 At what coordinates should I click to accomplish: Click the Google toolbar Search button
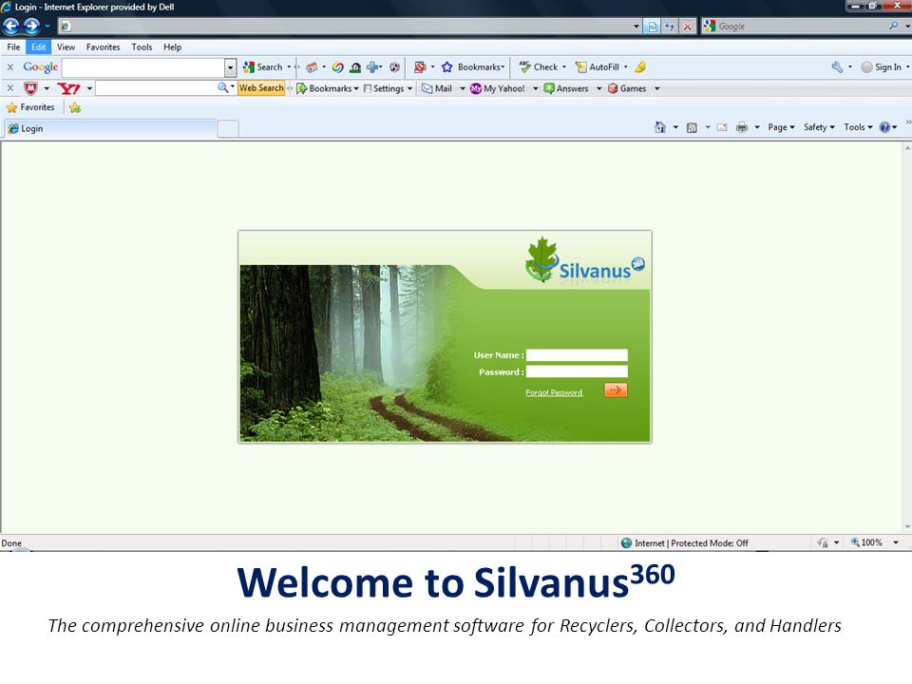(262, 66)
